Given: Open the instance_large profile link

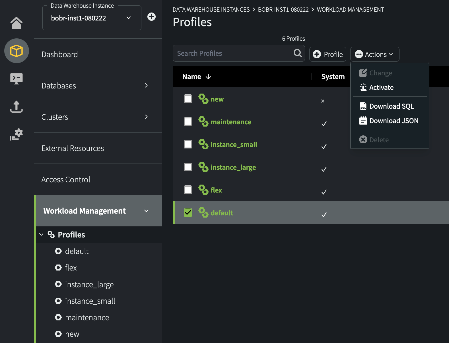Looking at the screenshot, I should 233,168.
